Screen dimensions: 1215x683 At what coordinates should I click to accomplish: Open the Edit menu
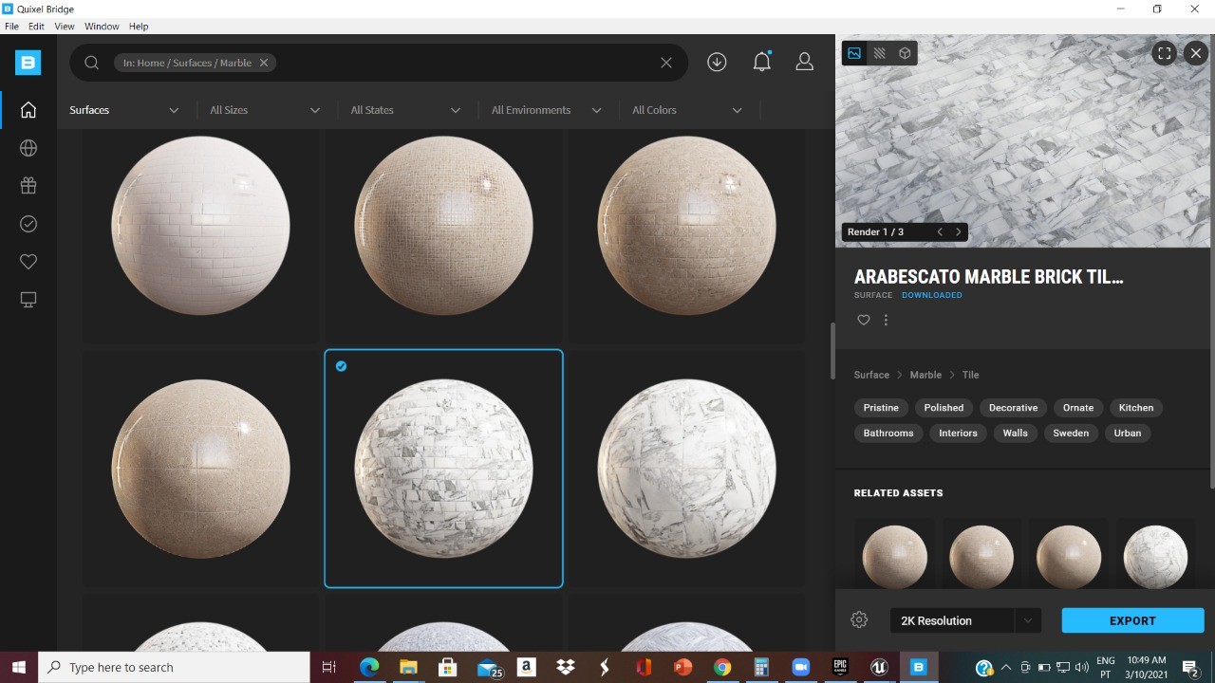tap(35, 26)
